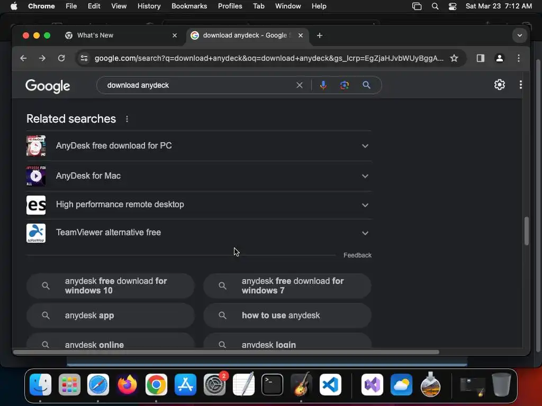Image resolution: width=542 pixels, height=406 pixels.
Task: Search anydesk online suggestion
Action: (110, 342)
